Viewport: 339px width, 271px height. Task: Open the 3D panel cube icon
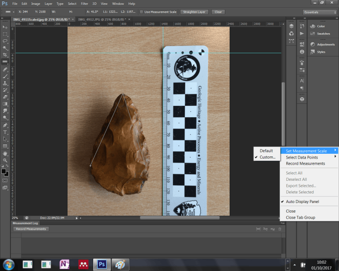pos(302,99)
